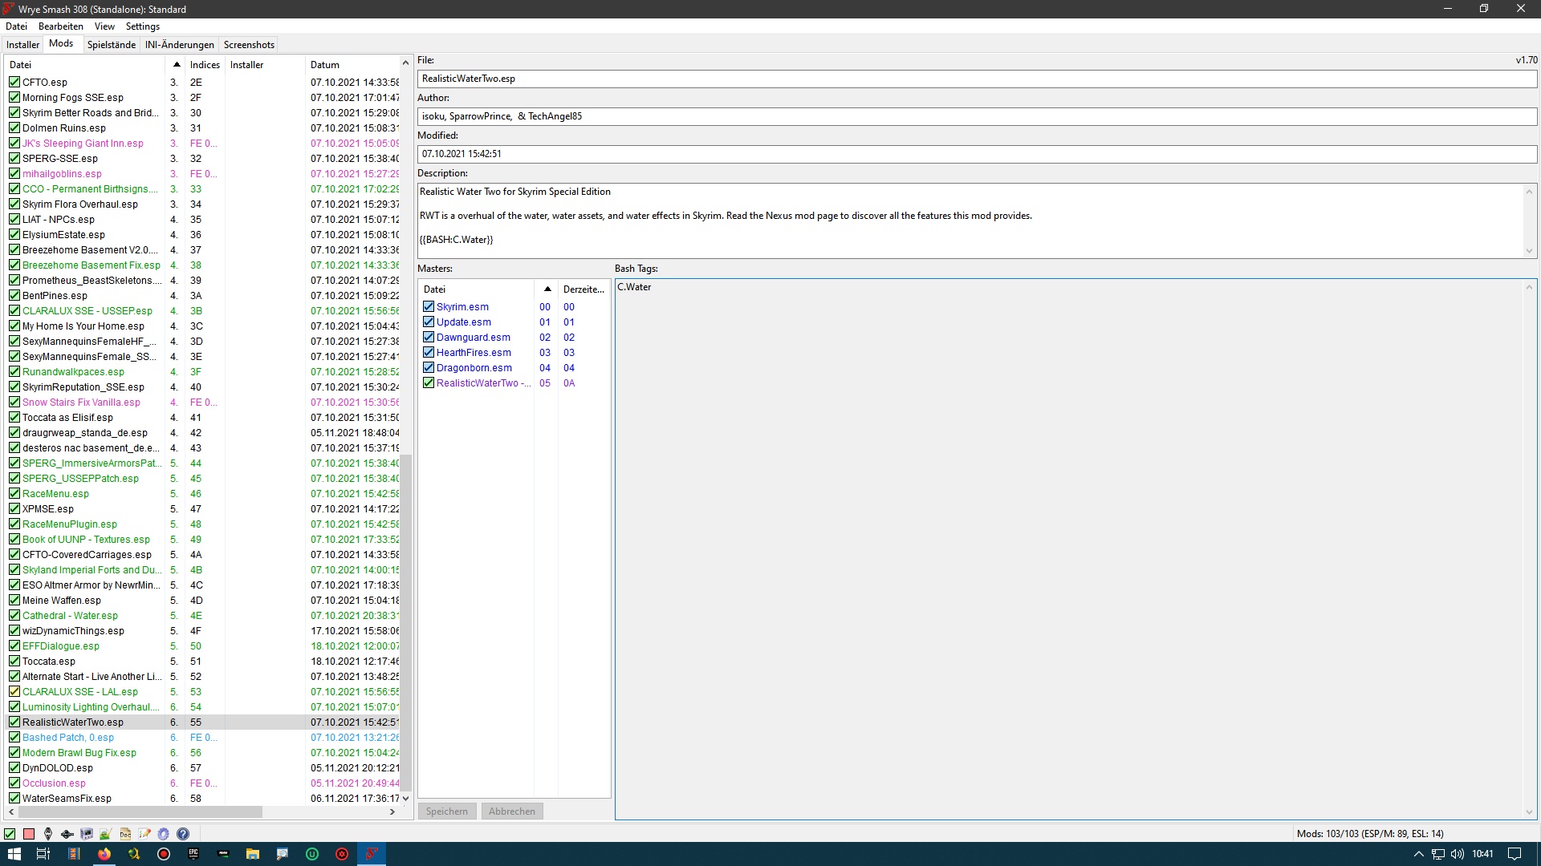Click the pink square status bar icon
The image size is (1541, 866).
pyautogui.click(x=29, y=834)
